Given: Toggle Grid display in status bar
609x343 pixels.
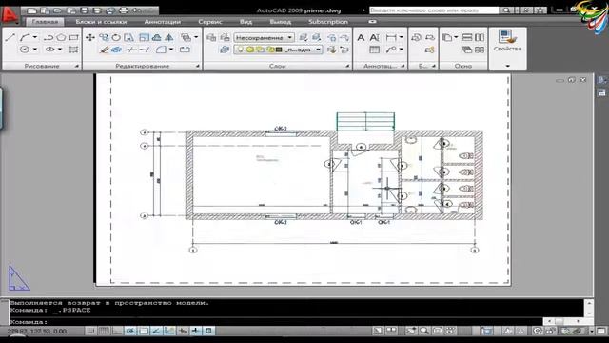Looking at the screenshot, I should pos(104,331).
